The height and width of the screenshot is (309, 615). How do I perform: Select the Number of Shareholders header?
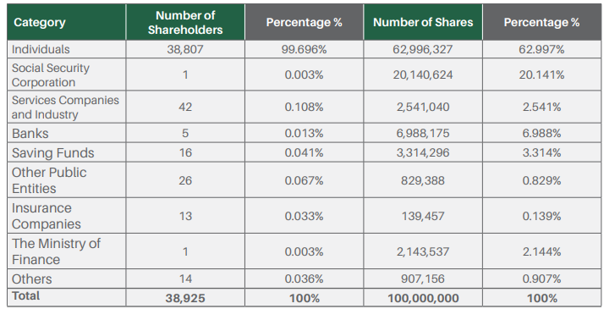coord(185,22)
